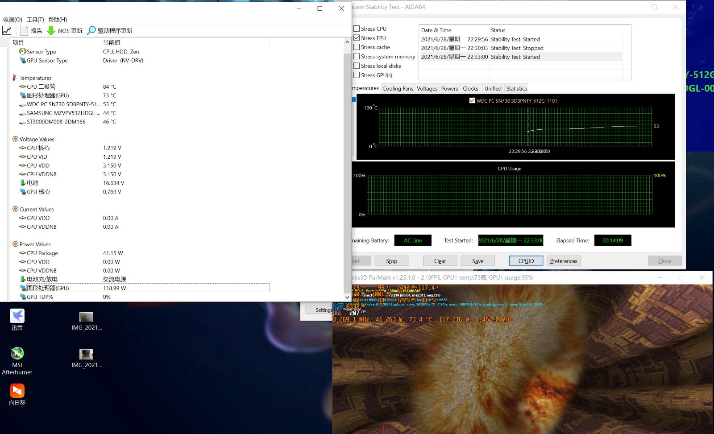This screenshot has height=434, width=714.
Task: Select the CPU 二极管 temperature row
Action: [140, 87]
